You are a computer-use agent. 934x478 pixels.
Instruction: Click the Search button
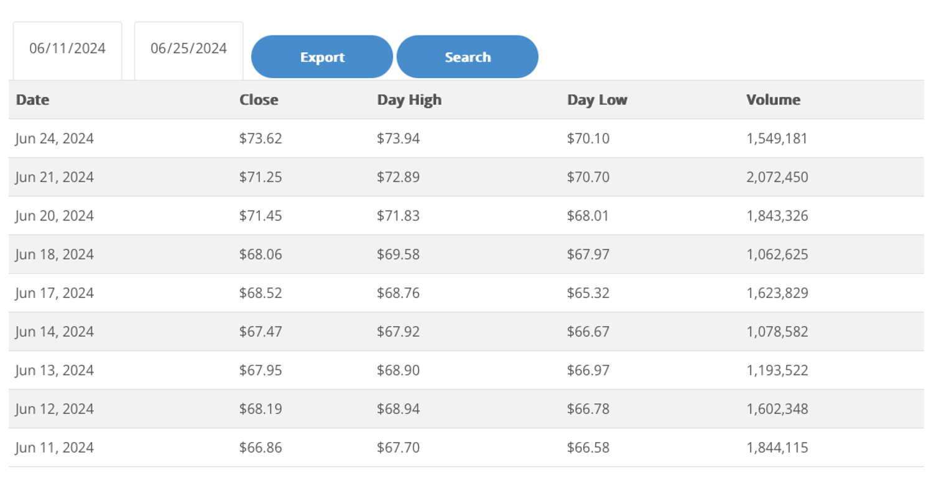(x=468, y=57)
